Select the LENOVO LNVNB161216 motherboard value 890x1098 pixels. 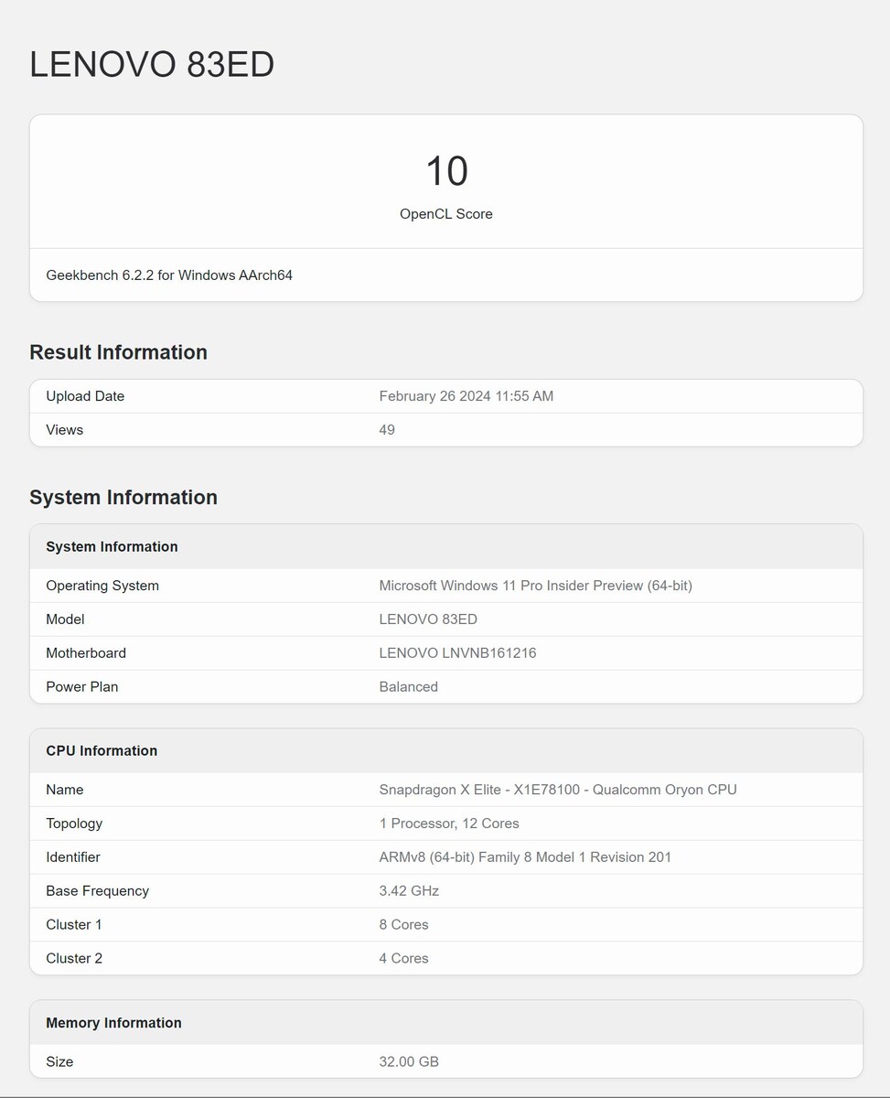457,653
